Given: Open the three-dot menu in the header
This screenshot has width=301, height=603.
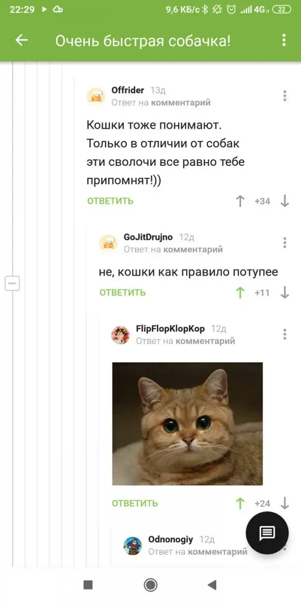Looking at the screenshot, I should [284, 40].
